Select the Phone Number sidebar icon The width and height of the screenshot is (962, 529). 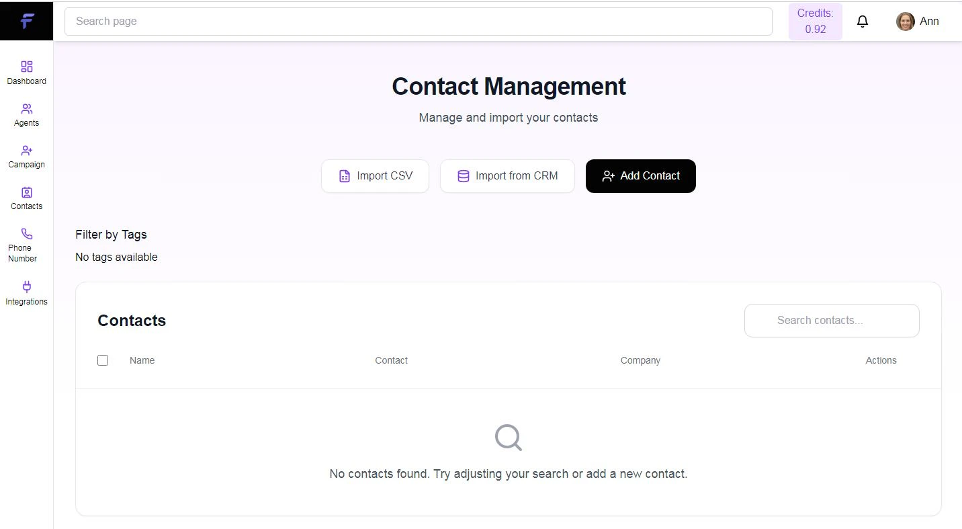click(26, 233)
